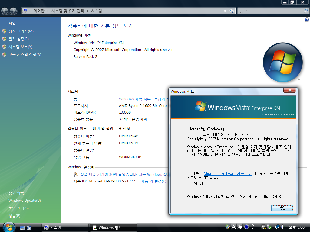310x232 pixels.
Task: Click the globe pencil language bar icon
Action: point(227,227)
